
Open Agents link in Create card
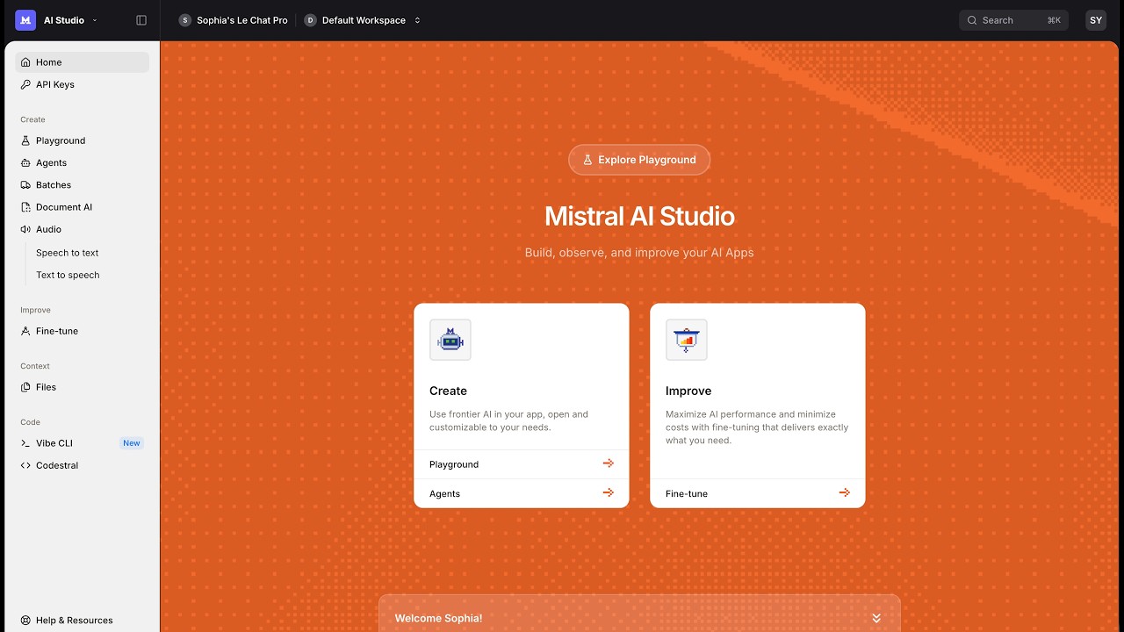pos(522,493)
